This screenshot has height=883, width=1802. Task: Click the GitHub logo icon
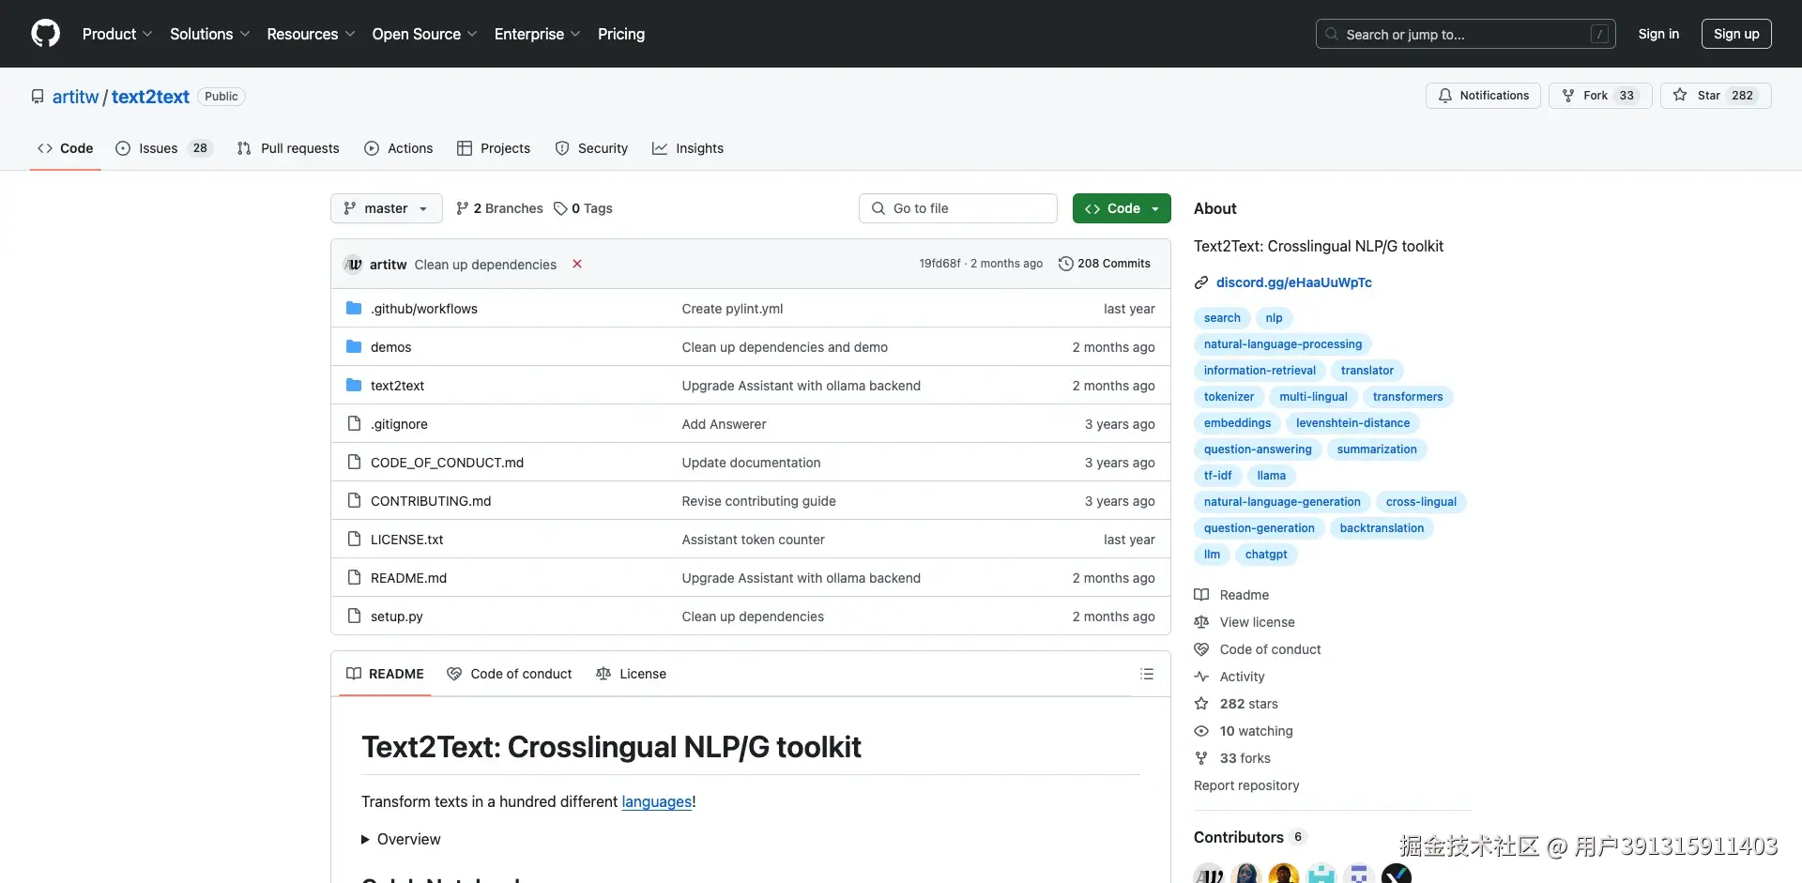coord(45,34)
